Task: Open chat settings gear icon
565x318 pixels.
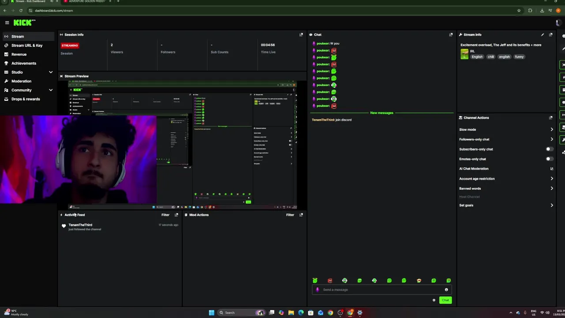Action: click(434, 300)
